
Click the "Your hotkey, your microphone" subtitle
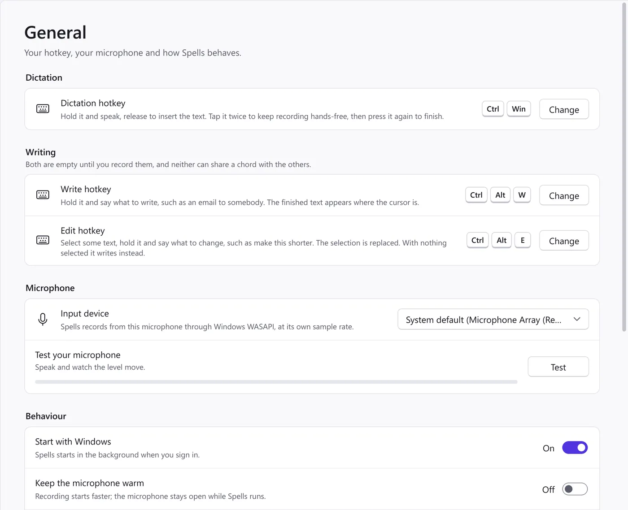(x=133, y=53)
